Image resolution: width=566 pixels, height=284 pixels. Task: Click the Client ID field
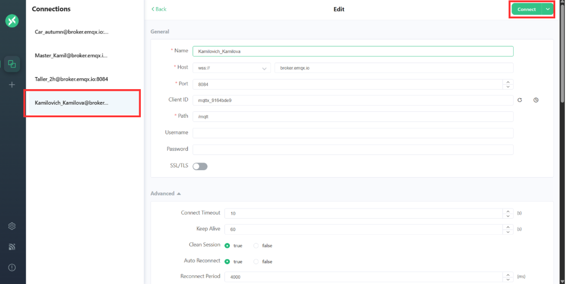click(353, 100)
